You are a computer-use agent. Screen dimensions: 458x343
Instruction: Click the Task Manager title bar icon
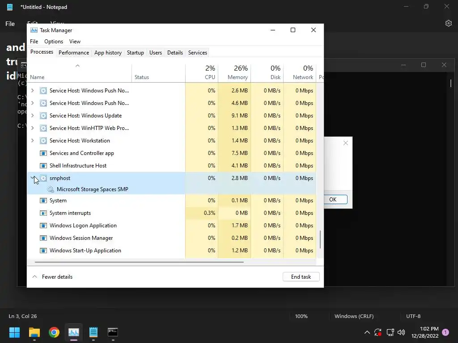click(34, 30)
